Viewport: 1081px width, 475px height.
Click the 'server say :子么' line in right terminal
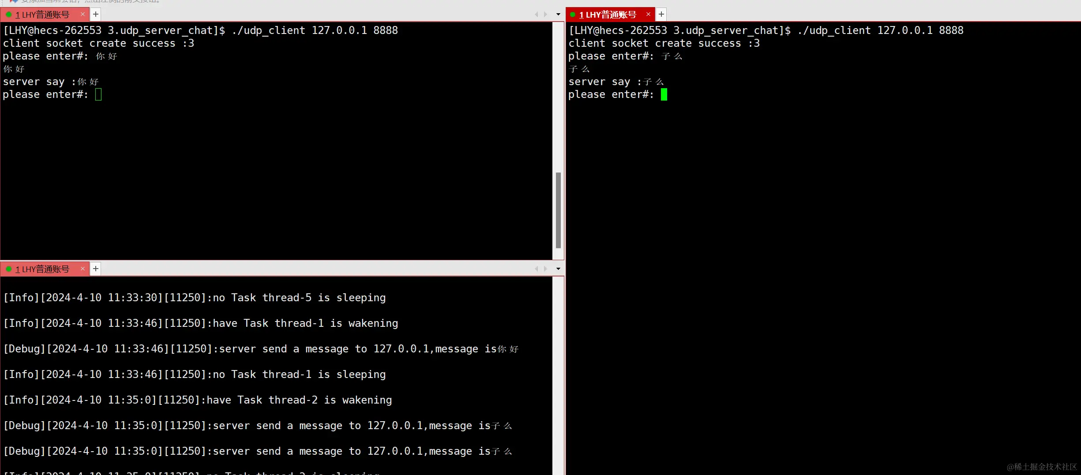[616, 82]
